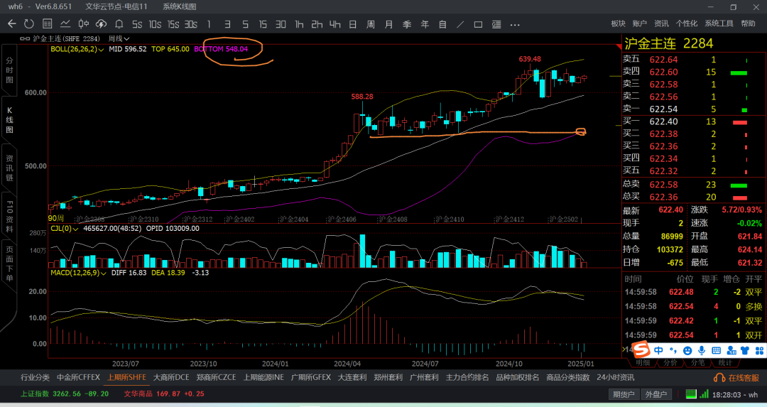Select the 4h period
The image size is (767, 407).
coord(334,24)
